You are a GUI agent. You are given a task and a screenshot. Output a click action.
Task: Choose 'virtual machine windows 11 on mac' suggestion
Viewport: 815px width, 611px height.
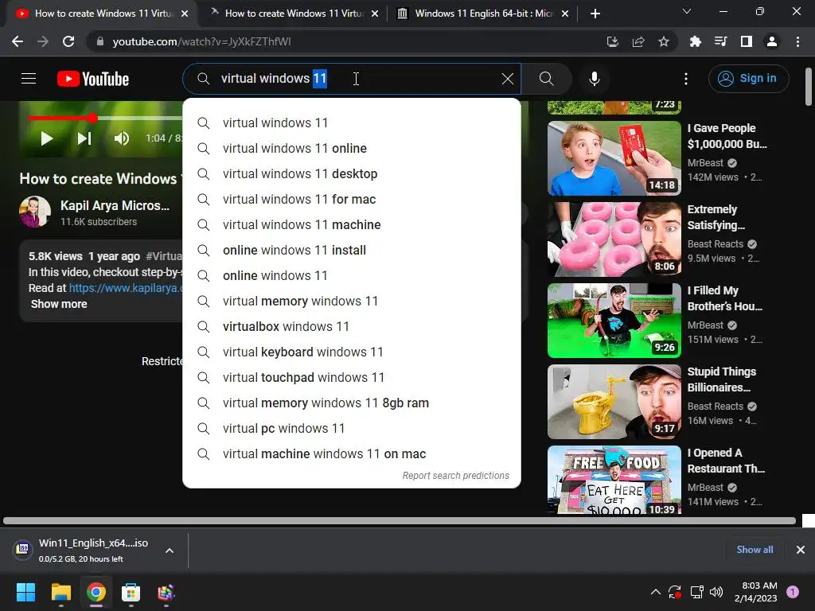pos(351,453)
